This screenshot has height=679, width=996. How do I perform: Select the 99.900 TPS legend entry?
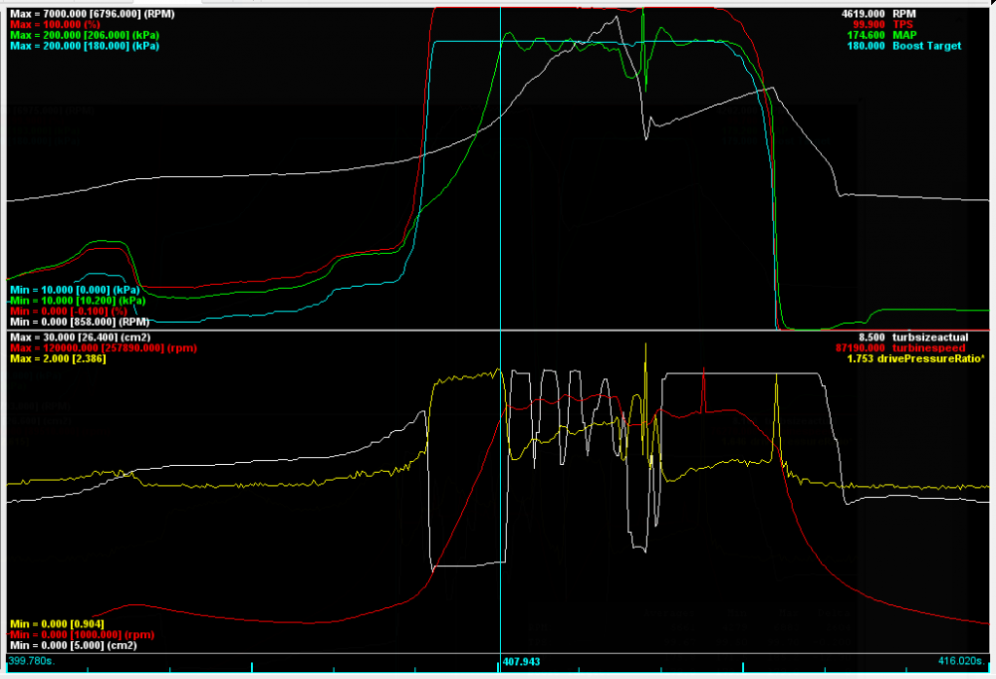coord(883,24)
